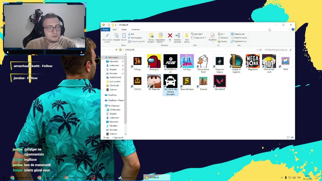Select the Turmoil game shortcut
Viewport: 322px width, 181px height.
[203, 83]
